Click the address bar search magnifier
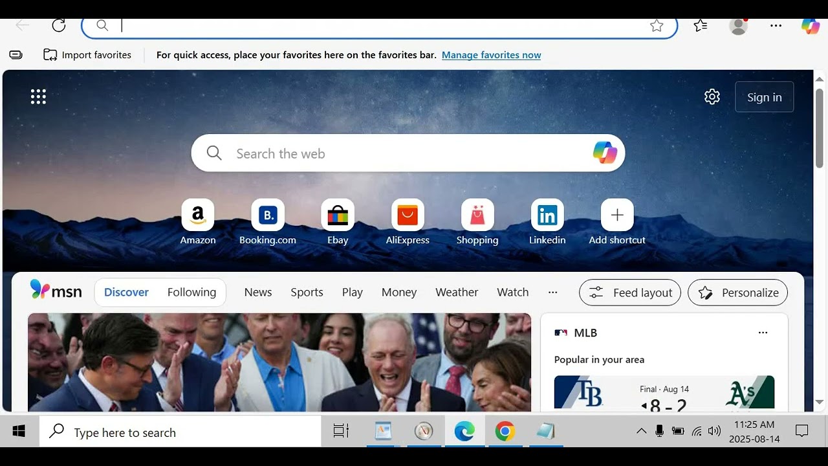828x466 pixels. (x=102, y=25)
